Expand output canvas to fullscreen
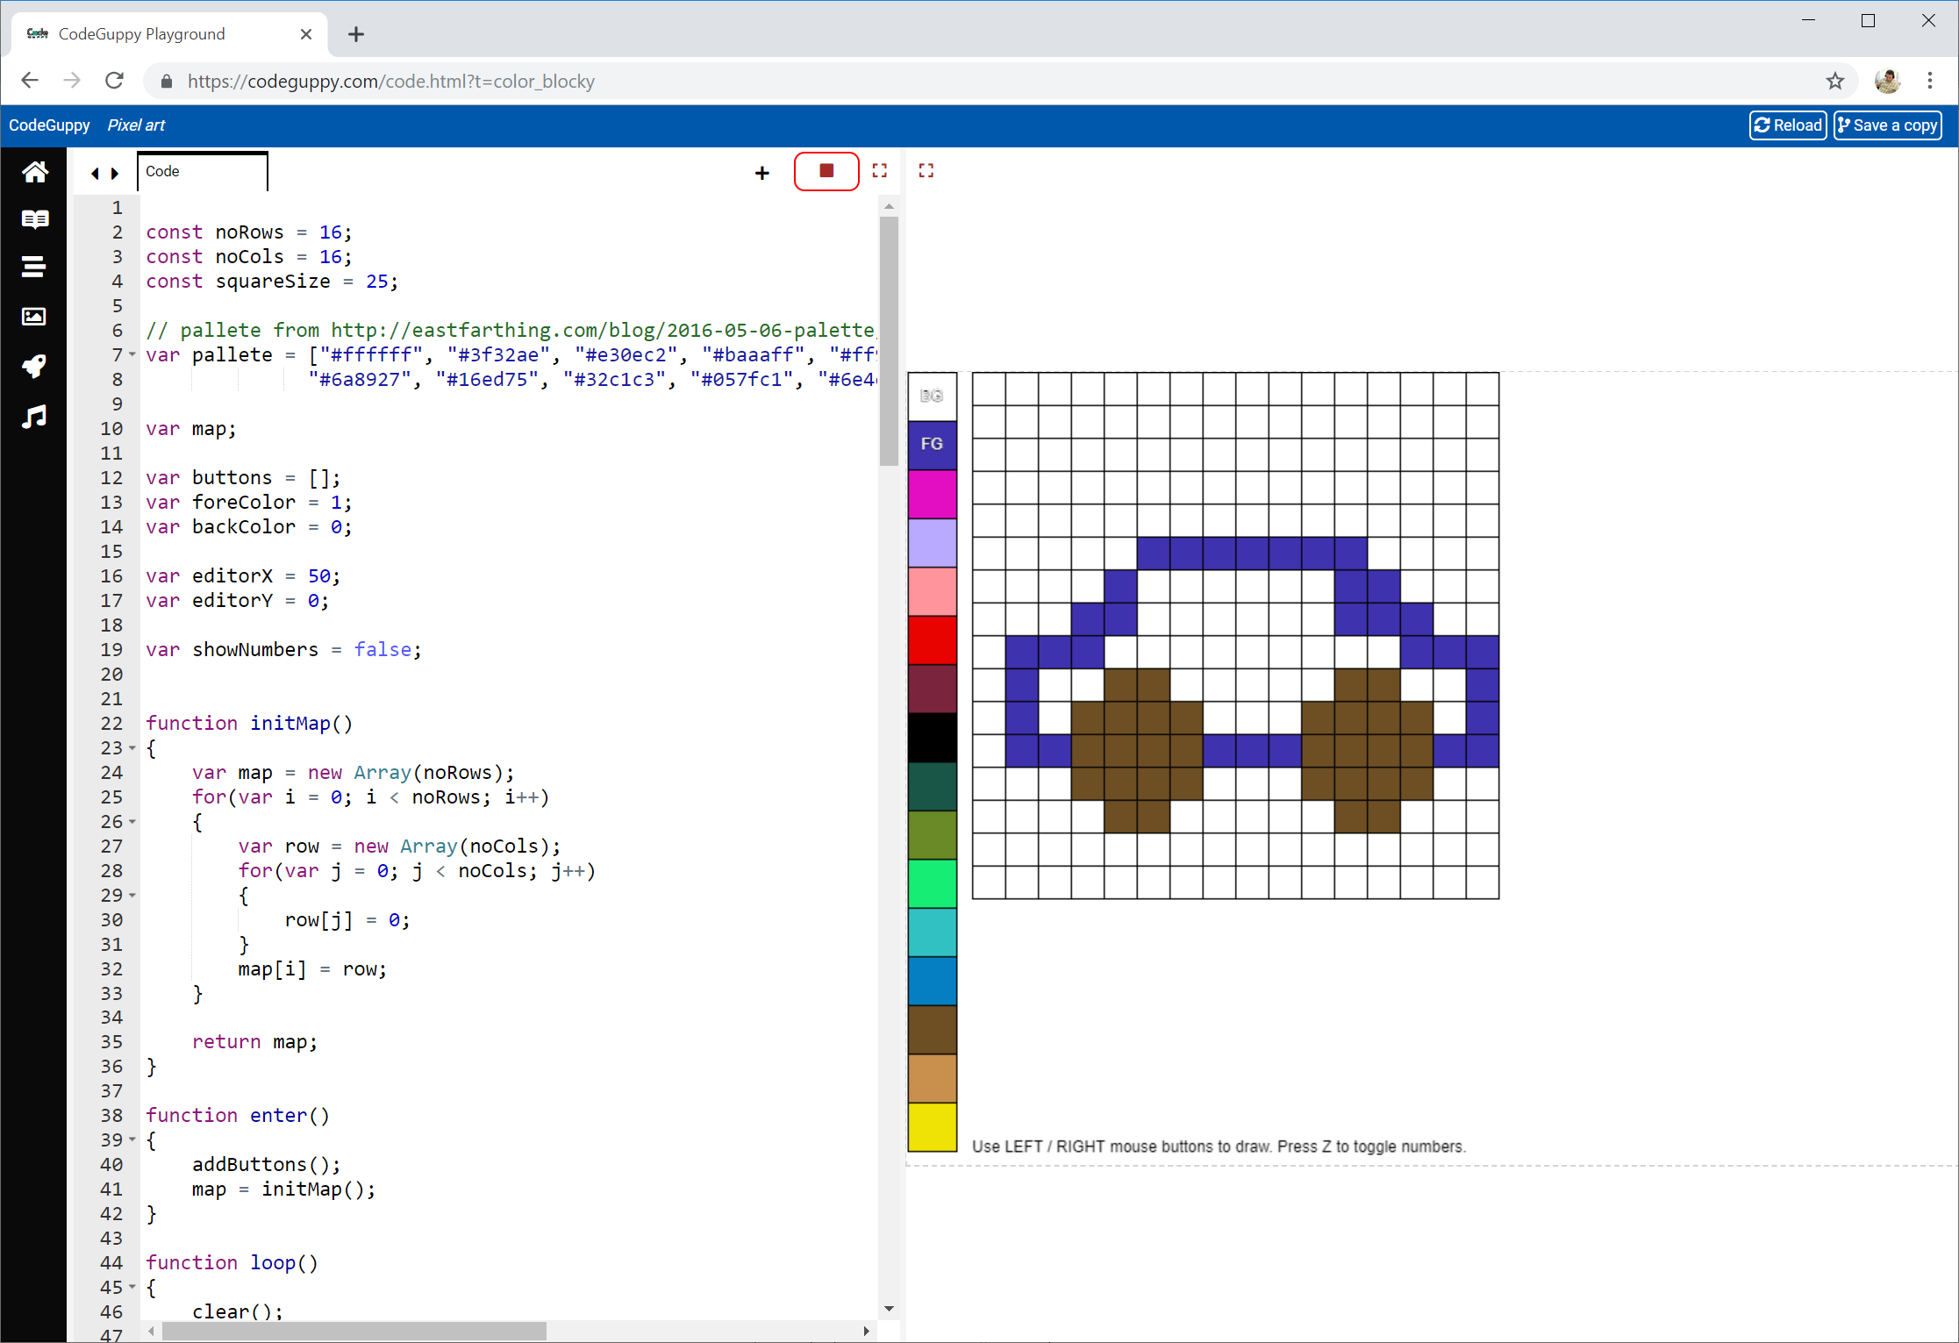This screenshot has width=1959, height=1343. click(926, 171)
